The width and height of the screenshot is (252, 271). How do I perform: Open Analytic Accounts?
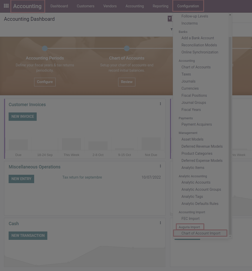196,182
